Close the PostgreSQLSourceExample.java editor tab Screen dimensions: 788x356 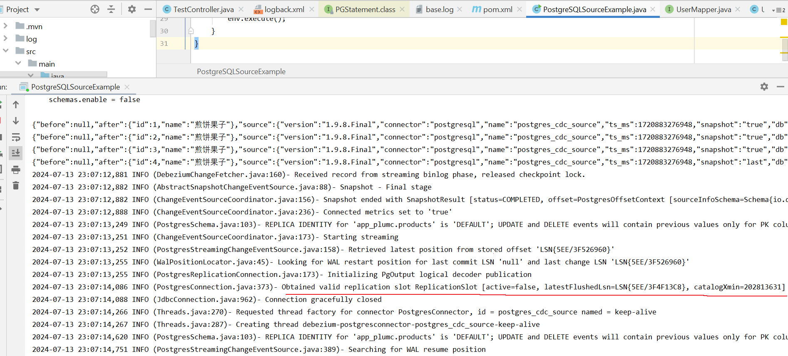tap(653, 9)
